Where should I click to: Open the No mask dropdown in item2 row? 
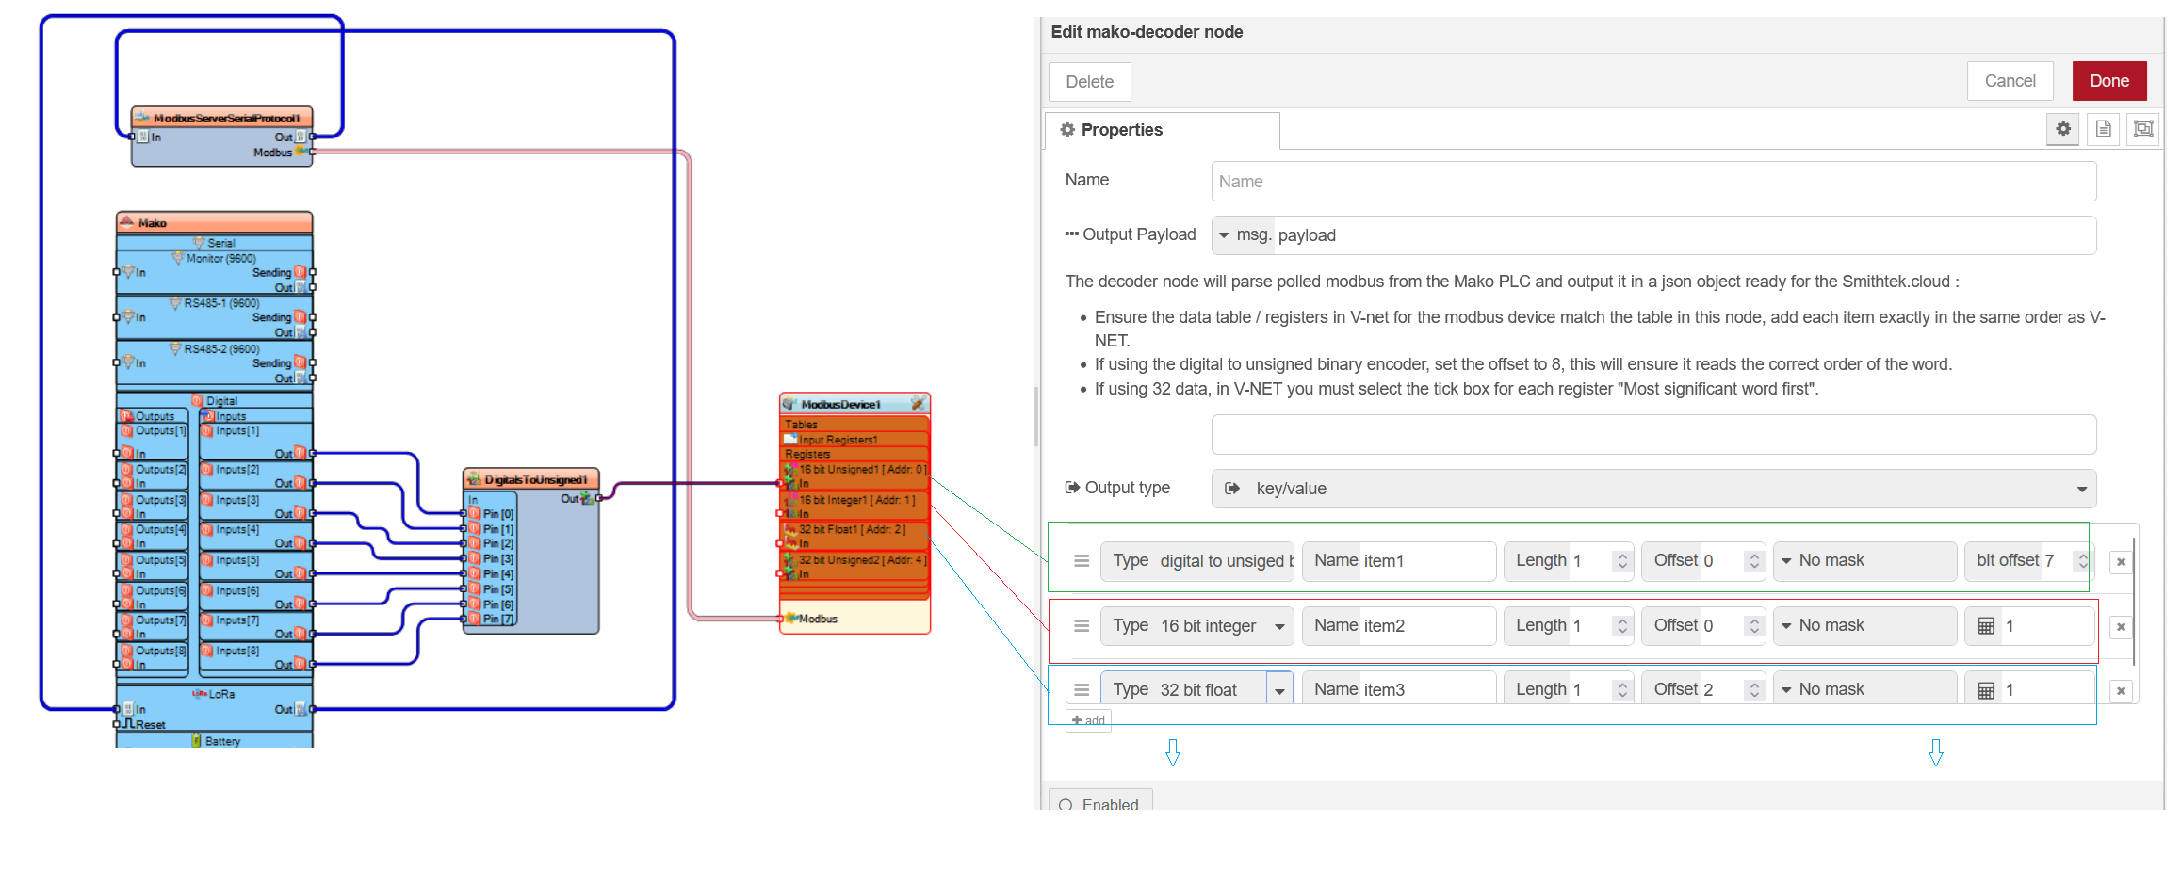[x=1864, y=626]
